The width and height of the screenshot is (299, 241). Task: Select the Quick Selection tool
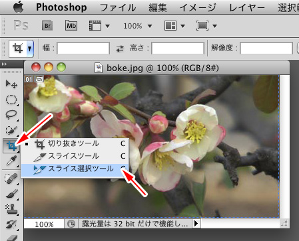click(x=11, y=130)
